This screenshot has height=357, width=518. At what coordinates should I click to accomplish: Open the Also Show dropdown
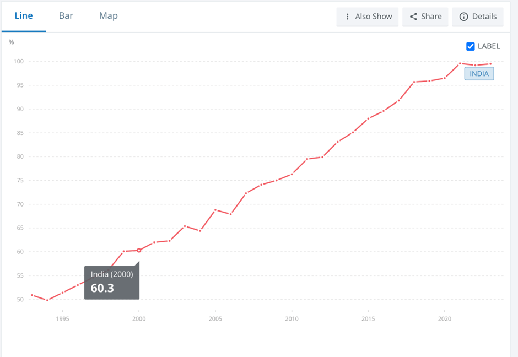(368, 17)
